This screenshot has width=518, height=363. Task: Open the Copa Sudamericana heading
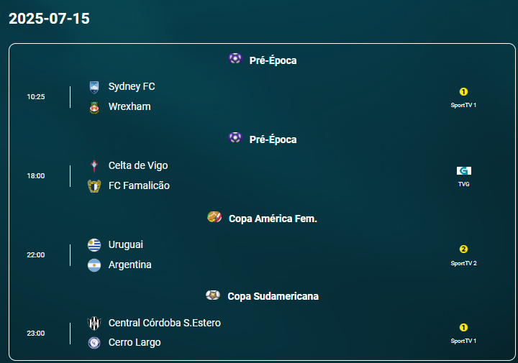[x=273, y=296]
